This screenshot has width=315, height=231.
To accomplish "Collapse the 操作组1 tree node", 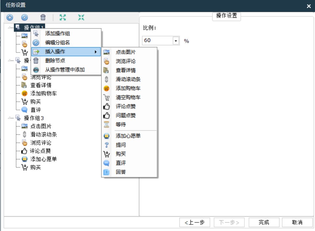I will click(x=9, y=27).
